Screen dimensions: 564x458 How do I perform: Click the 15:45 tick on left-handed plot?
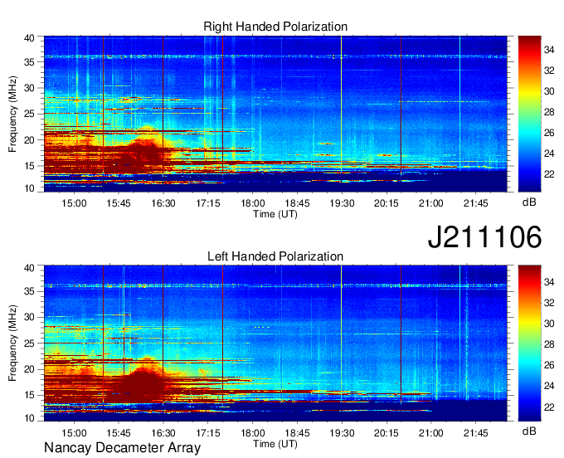tap(119, 433)
